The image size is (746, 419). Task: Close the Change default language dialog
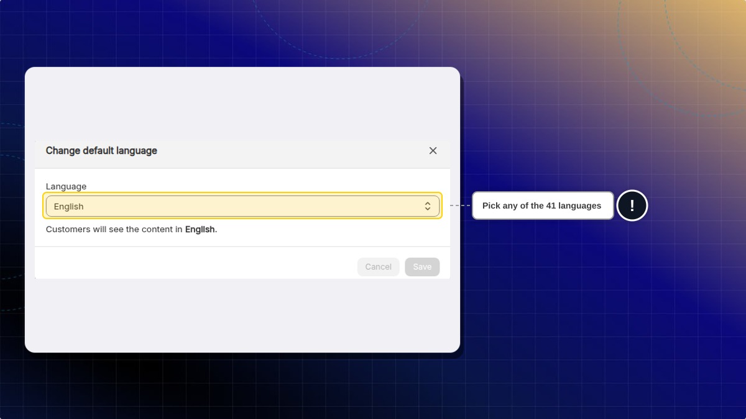point(433,151)
